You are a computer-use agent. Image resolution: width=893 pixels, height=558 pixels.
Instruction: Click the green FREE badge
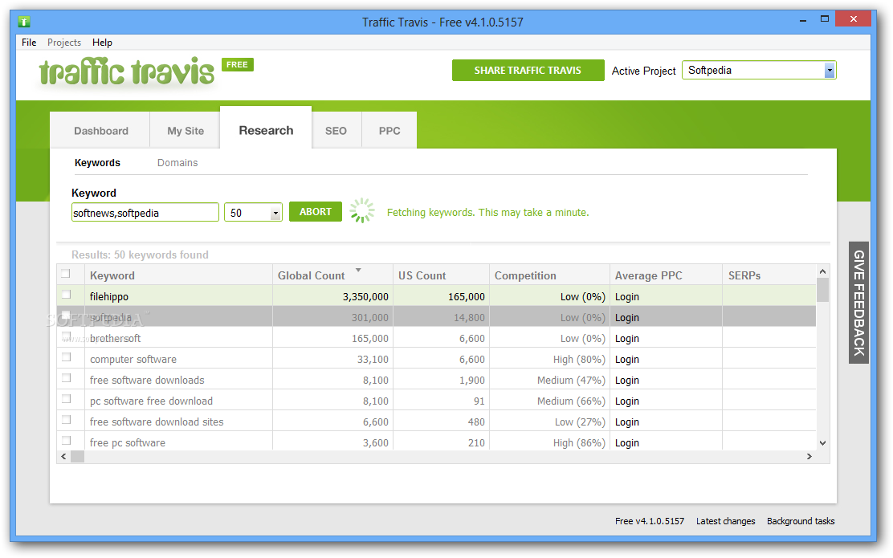click(x=237, y=64)
